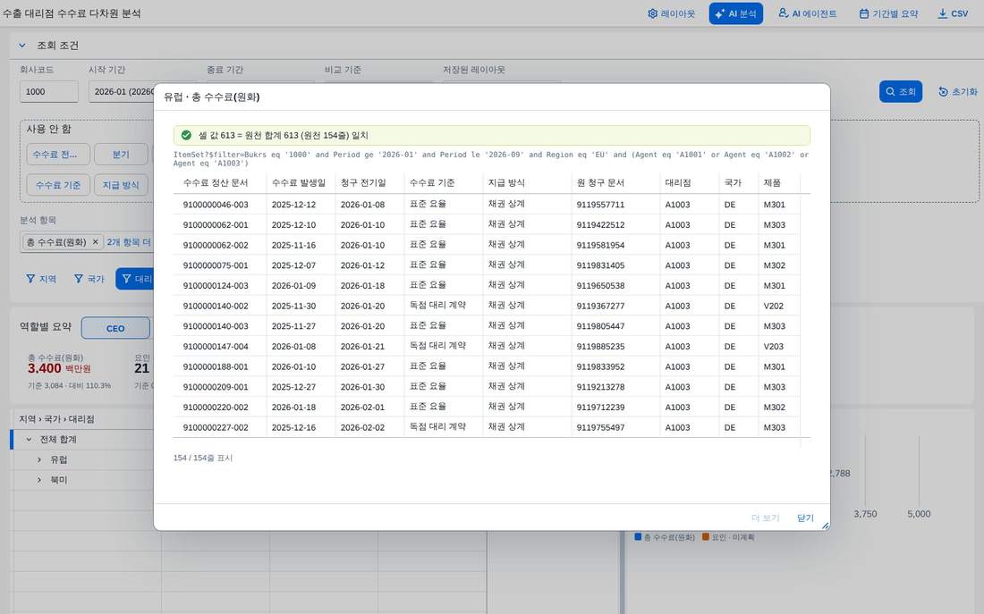
Task: Click the 분기 dimension chip
Action: click(121, 155)
